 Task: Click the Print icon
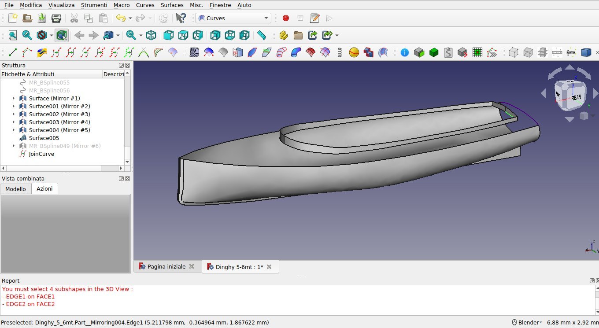click(56, 18)
